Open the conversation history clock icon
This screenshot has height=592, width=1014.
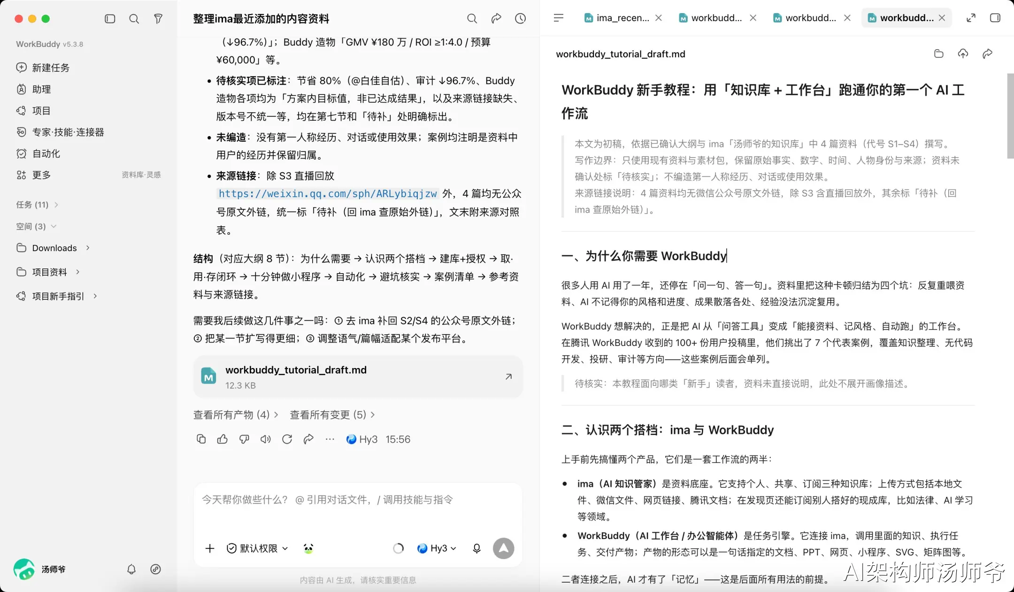coord(520,18)
